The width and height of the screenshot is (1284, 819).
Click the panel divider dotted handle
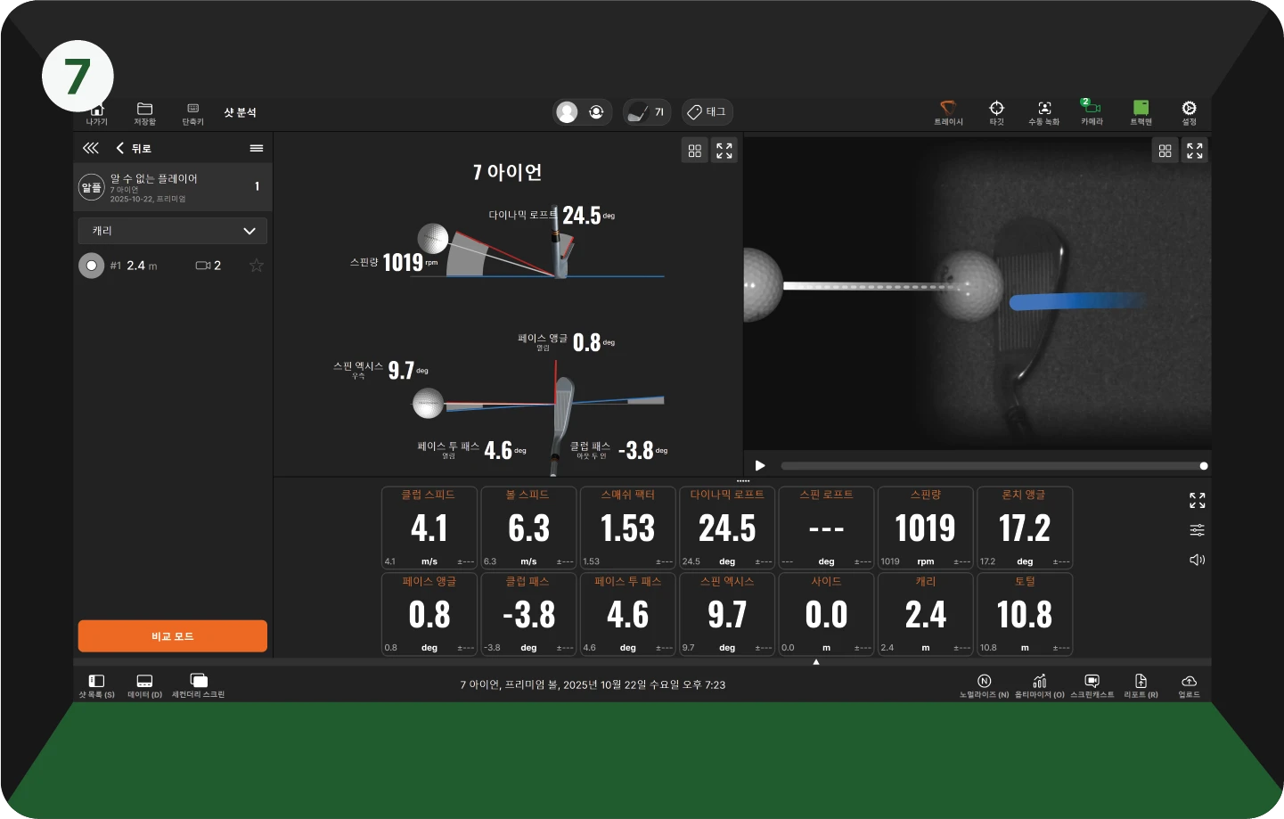[743, 481]
